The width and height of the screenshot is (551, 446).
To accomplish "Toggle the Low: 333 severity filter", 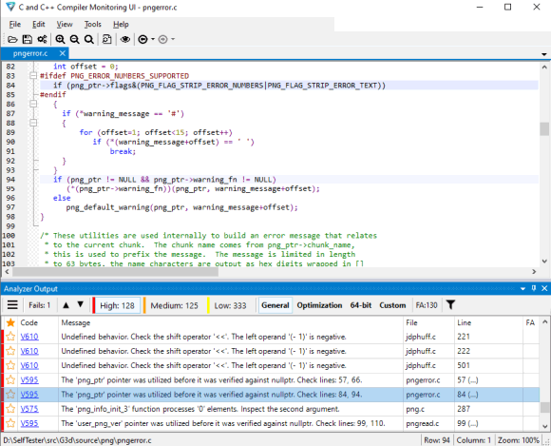I will pyautogui.click(x=230, y=305).
